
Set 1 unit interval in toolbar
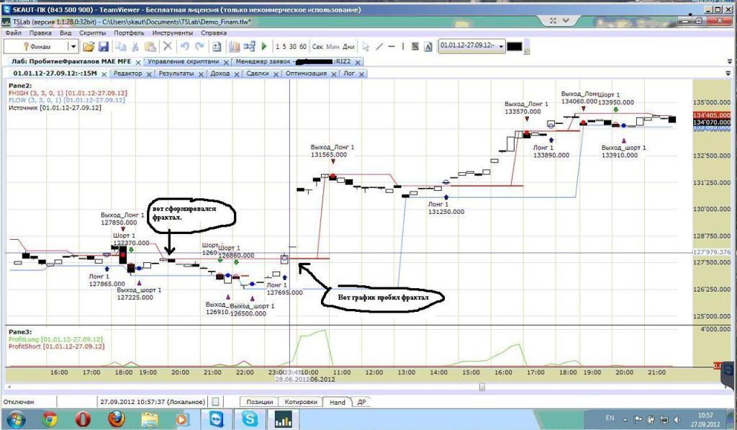tap(278, 47)
